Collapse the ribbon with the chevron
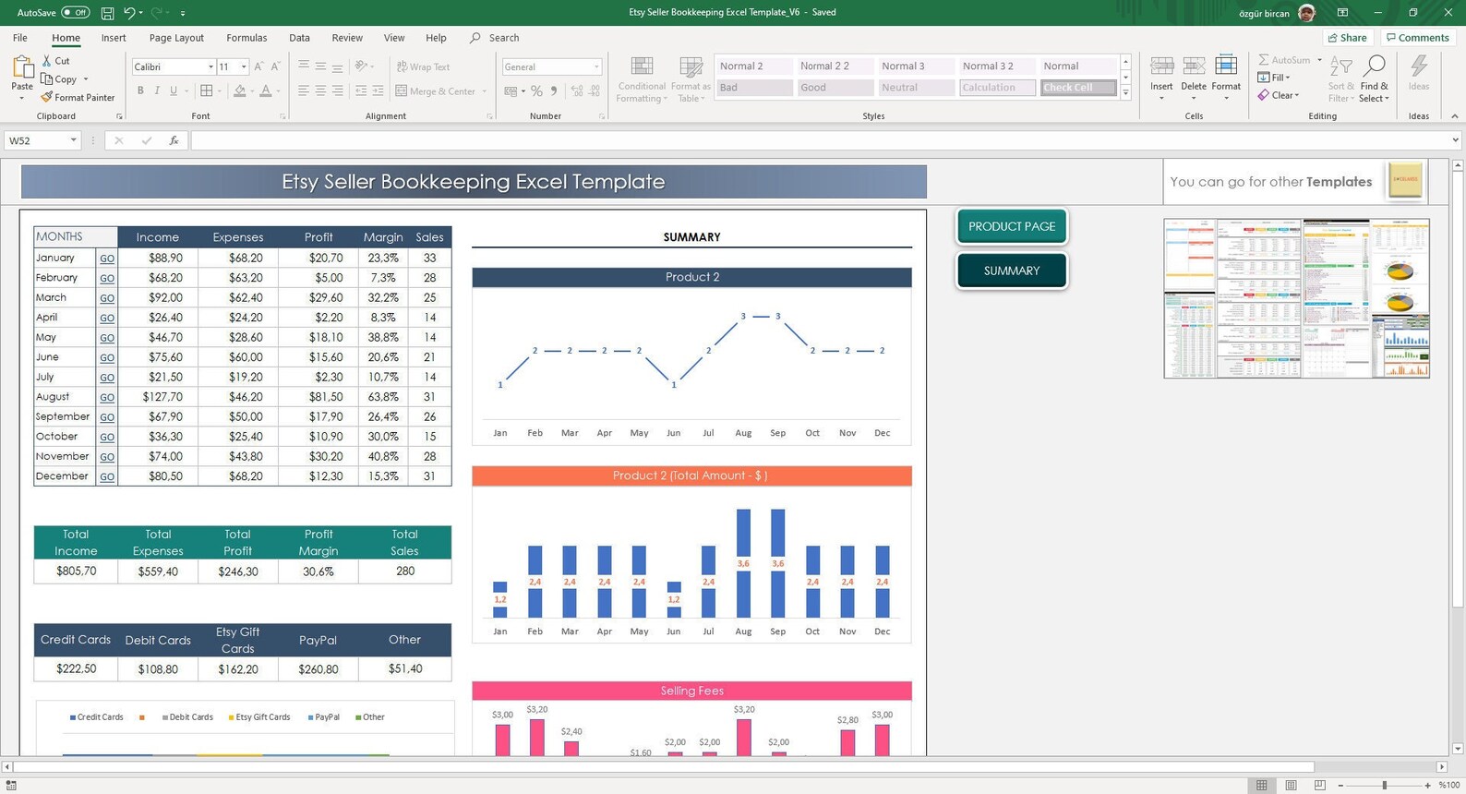 (x=1455, y=116)
